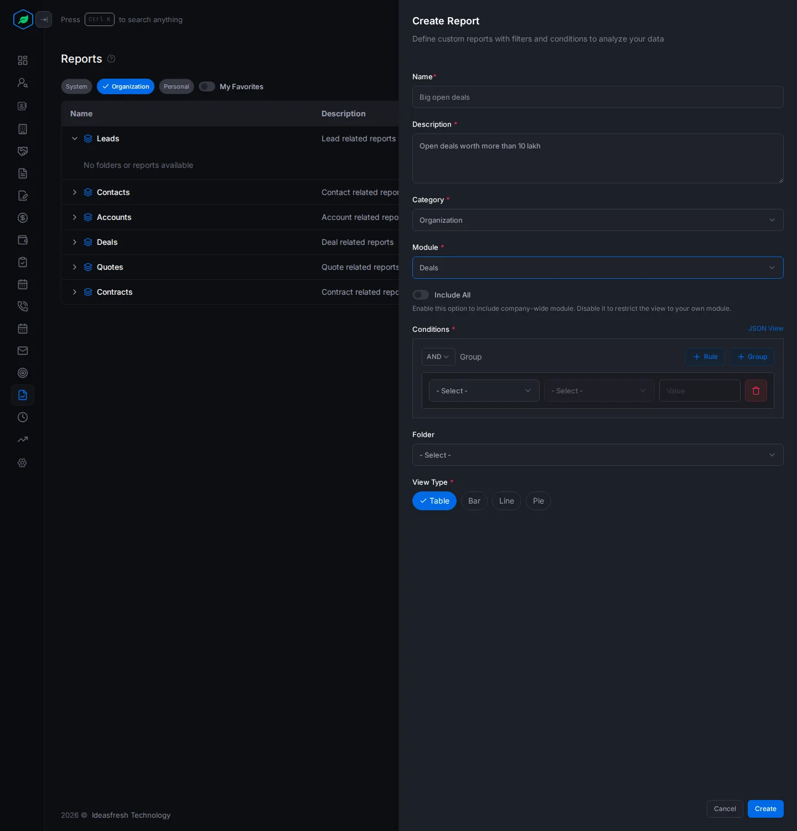This screenshot has width=797, height=831.
Task: Click the Create button
Action: coord(765,809)
